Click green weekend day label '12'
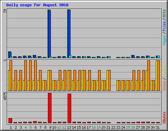This screenshot has height=131, width=168. [64, 127]
